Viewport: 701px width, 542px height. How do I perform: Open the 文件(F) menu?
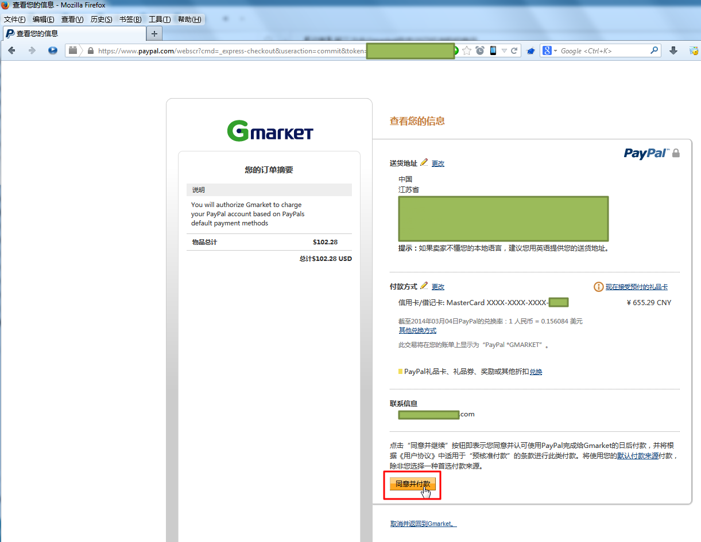(15, 20)
